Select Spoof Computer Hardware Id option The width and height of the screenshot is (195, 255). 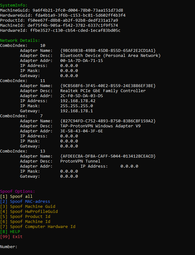coord(38,227)
